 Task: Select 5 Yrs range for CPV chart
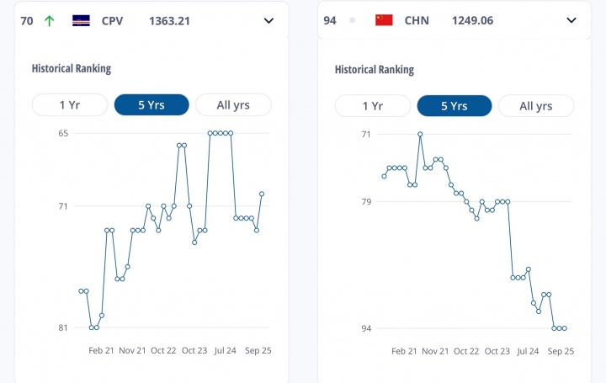pos(151,105)
